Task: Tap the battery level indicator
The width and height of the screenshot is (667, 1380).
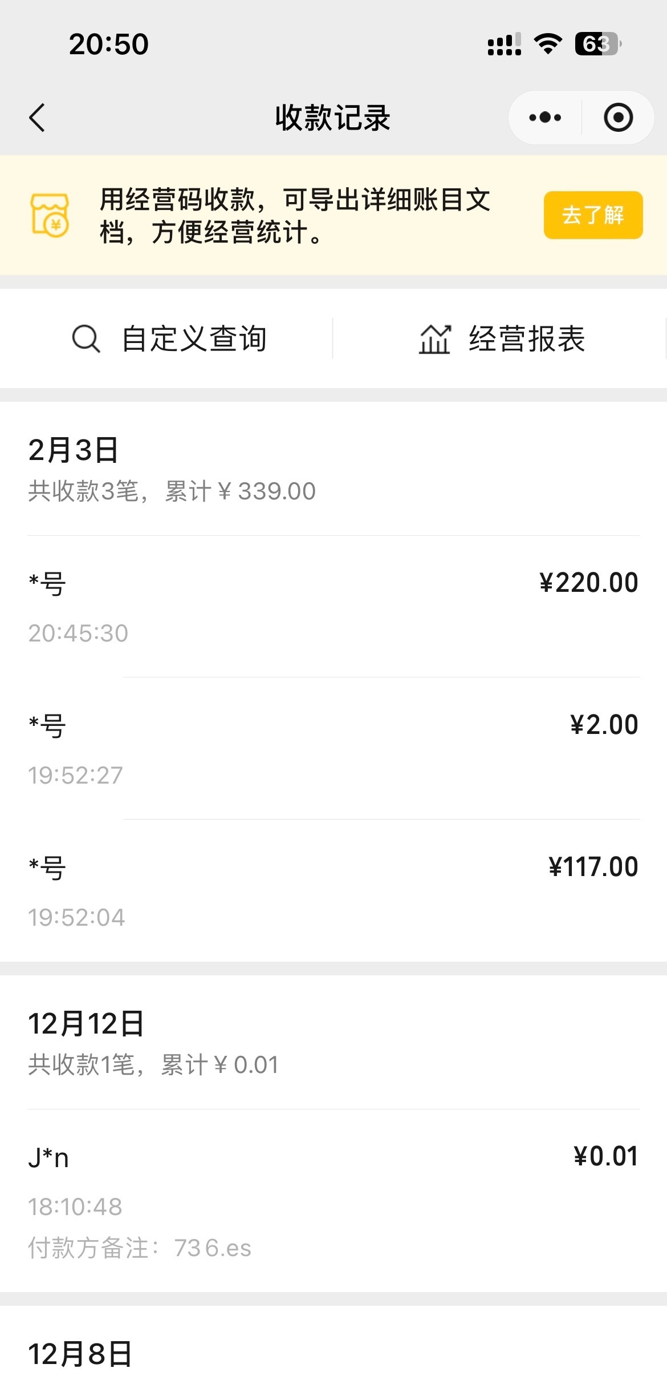Action: 597,44
